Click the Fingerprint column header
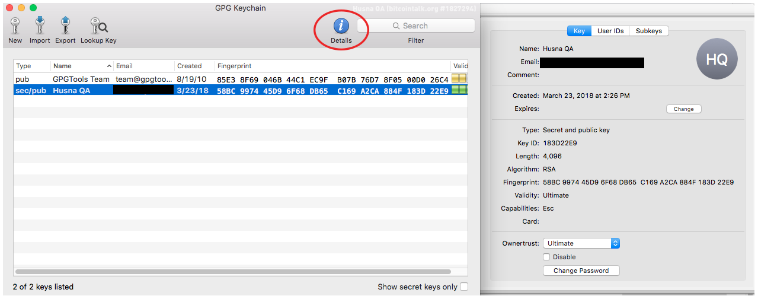Screen dimensions: 758x299 [x=332, y=66]
